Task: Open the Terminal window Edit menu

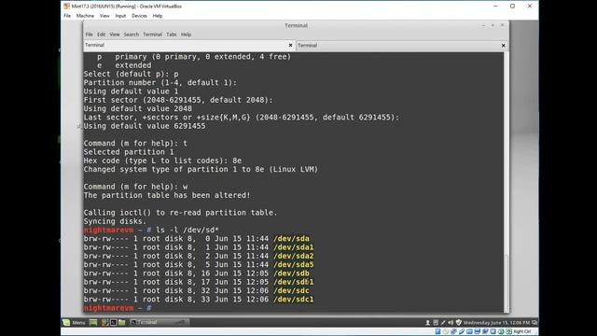Action: [101, 35]
